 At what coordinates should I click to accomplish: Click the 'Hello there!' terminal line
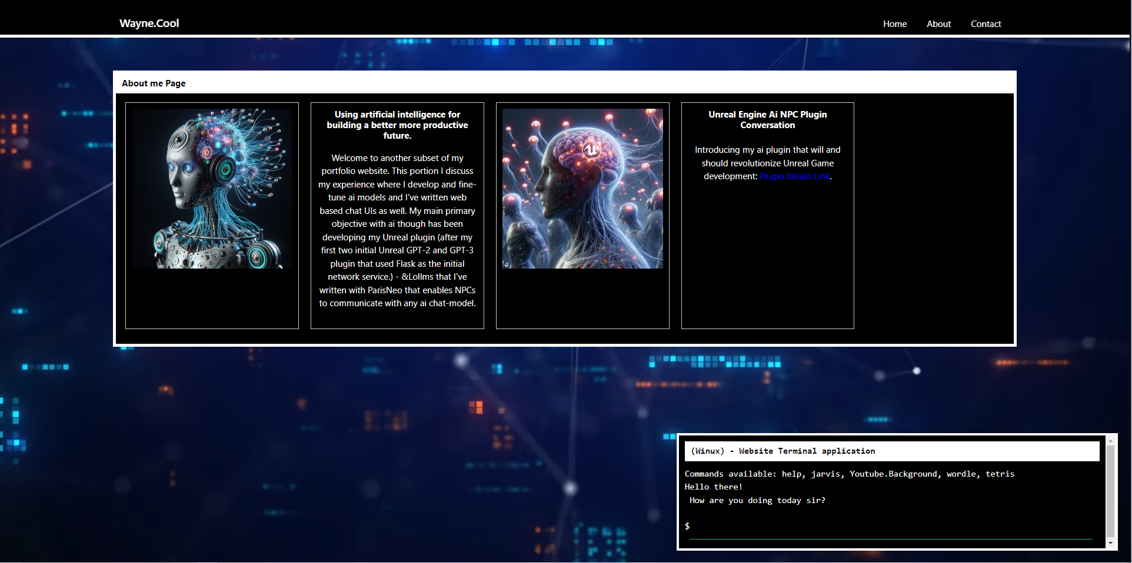tap(713, 487)
